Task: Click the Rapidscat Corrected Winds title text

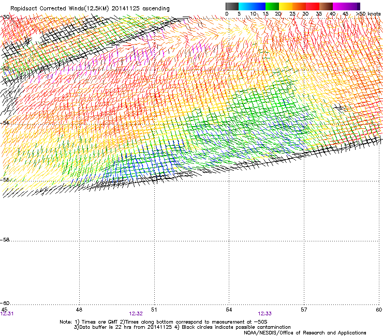Action: coord(90,9)
